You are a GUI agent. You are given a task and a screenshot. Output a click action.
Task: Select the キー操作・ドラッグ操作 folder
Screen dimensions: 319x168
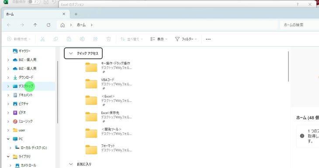(109, 67)
